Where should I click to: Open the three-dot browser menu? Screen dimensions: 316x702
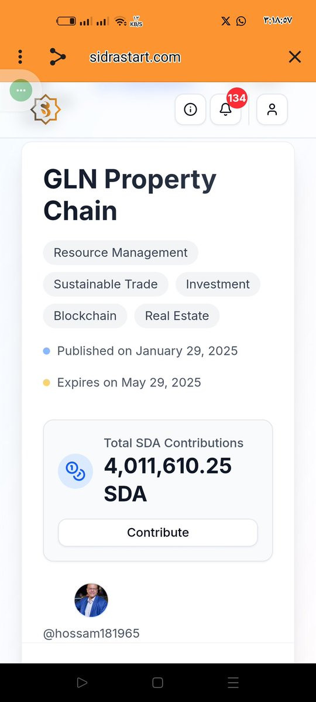point(20,57)
